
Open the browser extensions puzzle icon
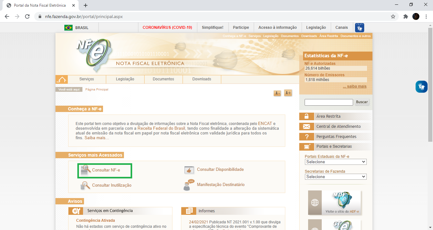[x=405, y=16]
